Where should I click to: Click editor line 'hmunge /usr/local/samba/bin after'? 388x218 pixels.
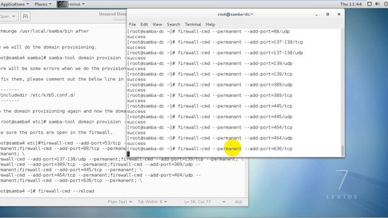pyautogui.click(x=44, y=31)
